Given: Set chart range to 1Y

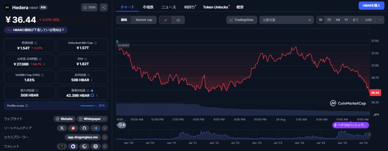Looking at the screenshot, I should click(x=346, y=20).
